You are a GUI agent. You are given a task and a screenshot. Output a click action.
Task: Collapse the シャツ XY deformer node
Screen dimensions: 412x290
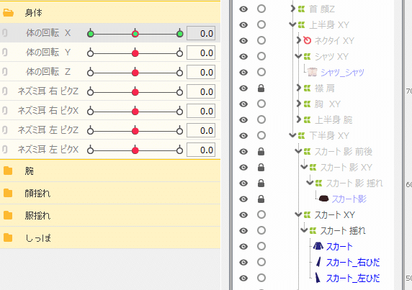click(x=298, y=56)
